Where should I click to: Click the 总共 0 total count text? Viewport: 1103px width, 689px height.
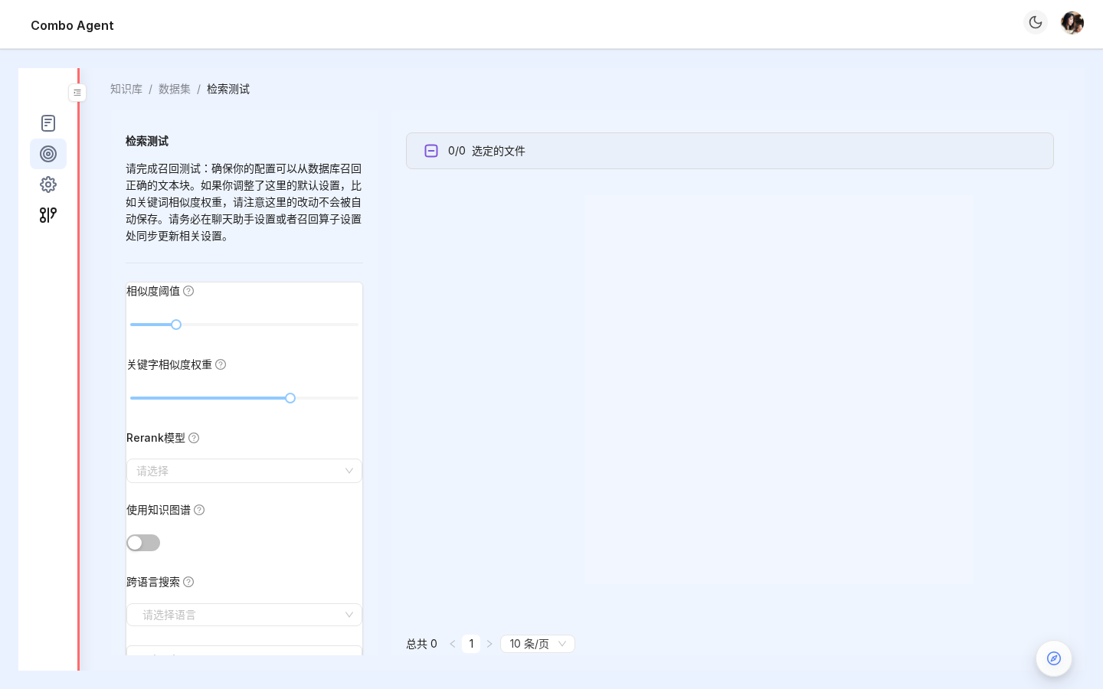(x=421, y=644)
